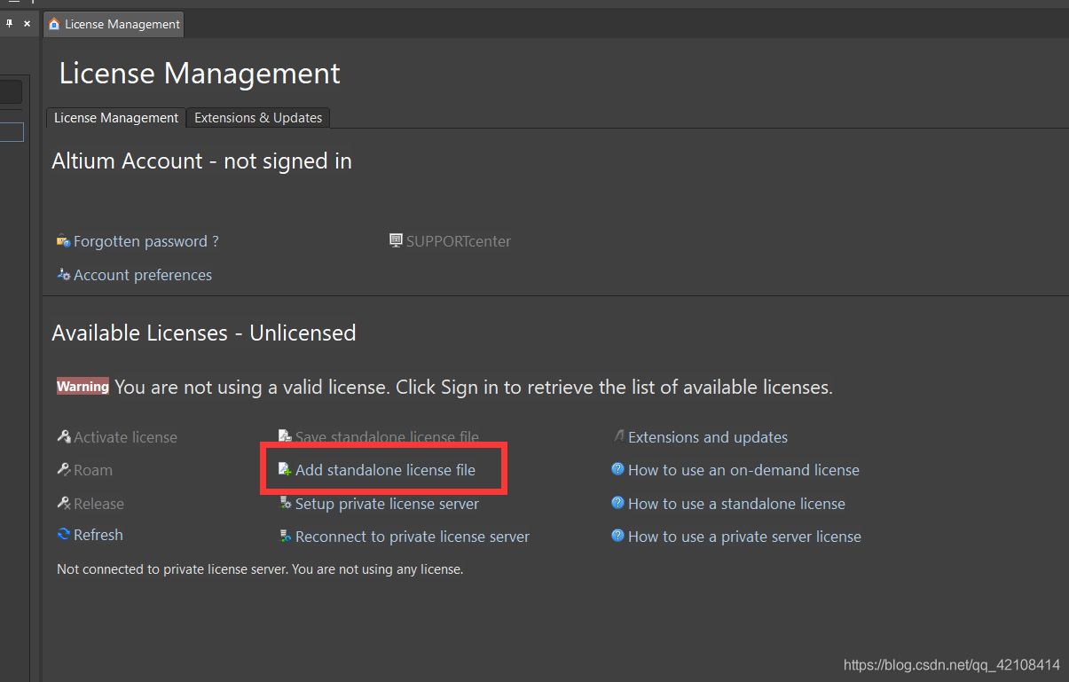Image resolution: width=1069 pixels, height=682 pixels.
Task: Click the Forgotten password ? link
Action: click(x=145, y=241)
